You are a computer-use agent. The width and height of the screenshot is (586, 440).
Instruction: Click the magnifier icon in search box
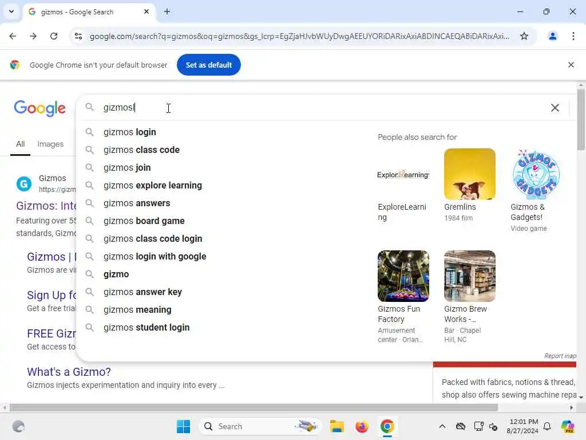pyautogui.click(x=89, y=107)
